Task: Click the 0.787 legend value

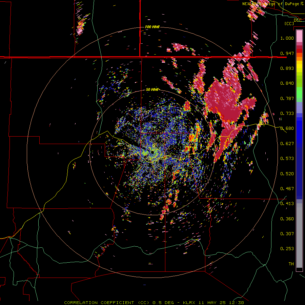Action: click(287, 98)
